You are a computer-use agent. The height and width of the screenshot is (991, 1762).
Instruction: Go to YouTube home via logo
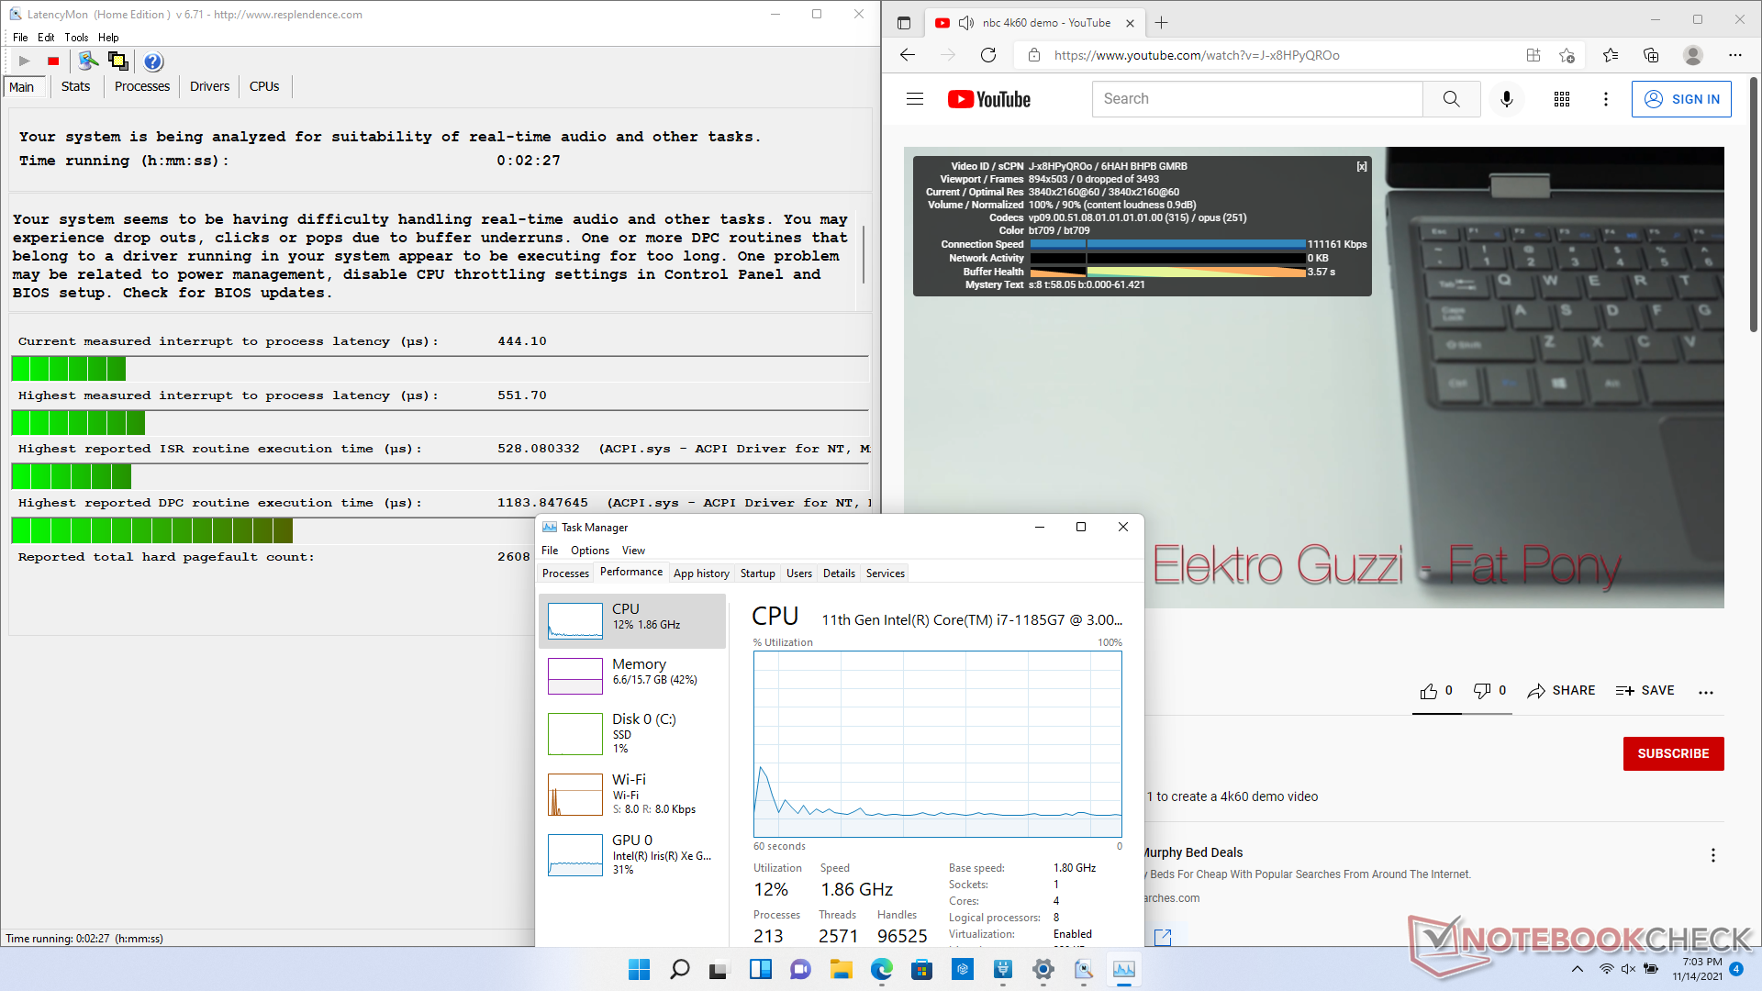coord(989,99)
